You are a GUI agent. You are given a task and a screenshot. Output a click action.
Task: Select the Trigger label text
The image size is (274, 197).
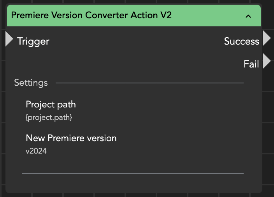tap(33, 41)
